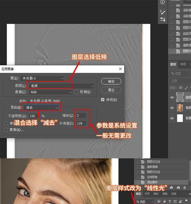Delete current history state with trash icon
Image resolution: width=191 pixels, height=204 pixels.
[x=185, y=188]
